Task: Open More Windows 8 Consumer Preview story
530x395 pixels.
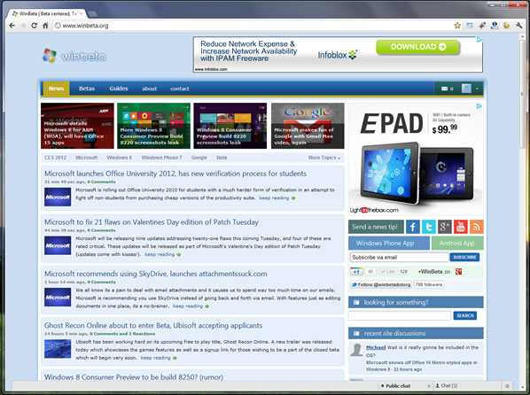Action: tap(154, 126)
